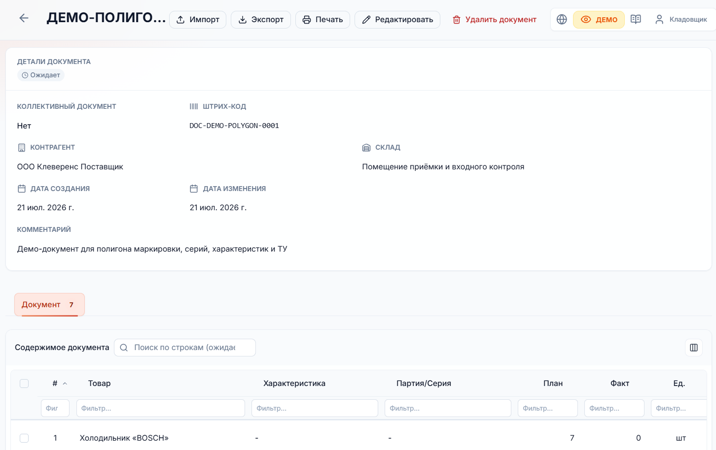Click the search magnifier icon

(x=124, y=348)
